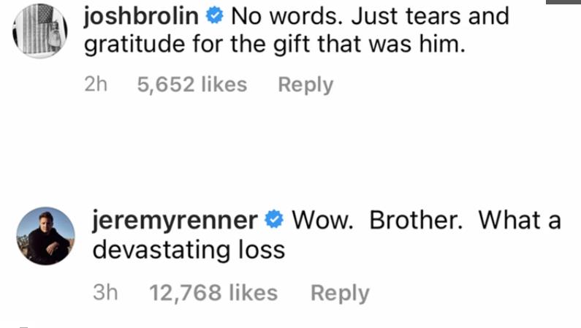Screen dimensions: 581x328
Task: Reply to joshbrolin's comment
Action: pyautogui.click(x=305, y=85)
